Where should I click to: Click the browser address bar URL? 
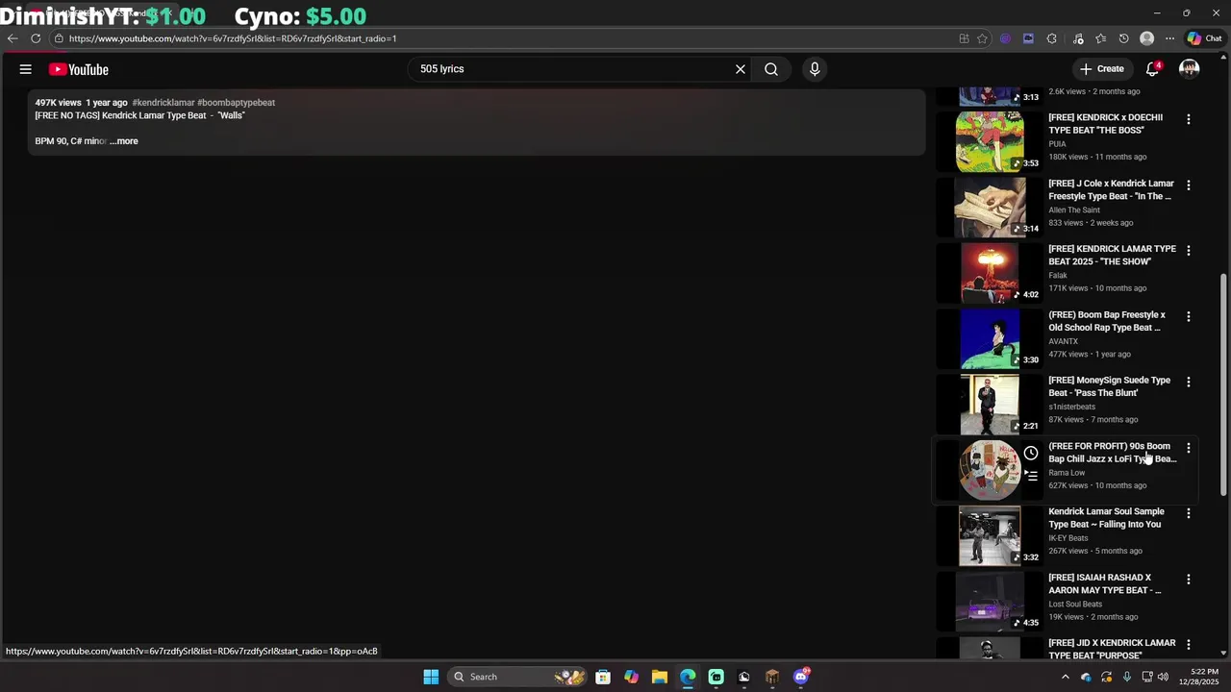coord(233,38)
